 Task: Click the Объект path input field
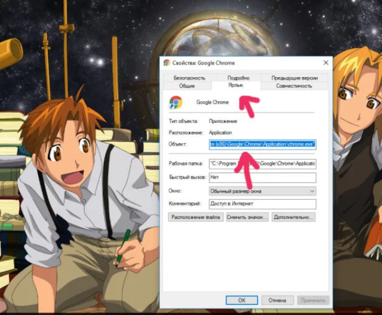pos(263,144)
